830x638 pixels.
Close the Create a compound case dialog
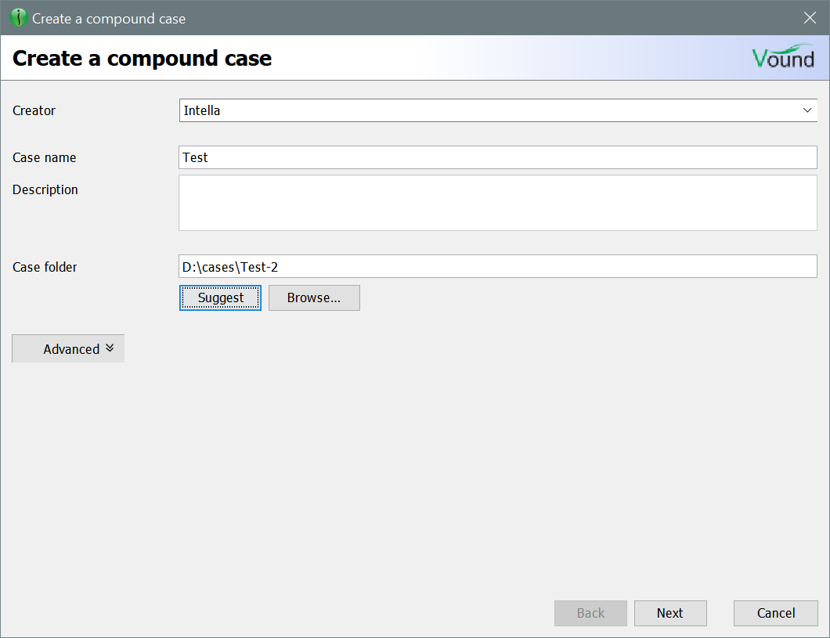point(810,18)
